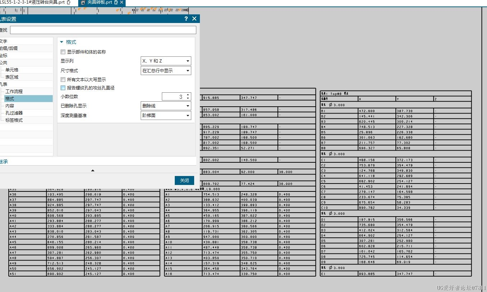Screen dimensions: 487x292
Task: Click row label C10 in right table
Action: (324, 208)
